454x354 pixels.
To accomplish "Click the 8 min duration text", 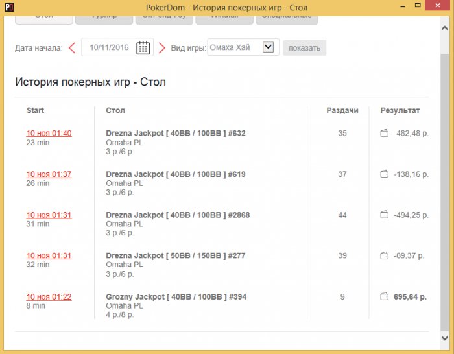I will 36,305.
